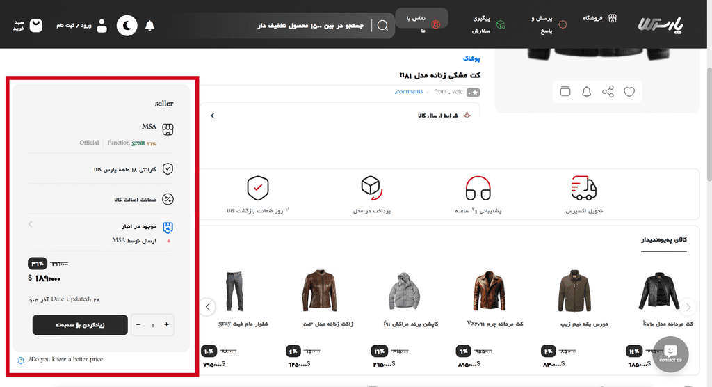Click the lifebuoy icon in تماس با ما
This screenshot has width=712, height=387.
(435, 24)
